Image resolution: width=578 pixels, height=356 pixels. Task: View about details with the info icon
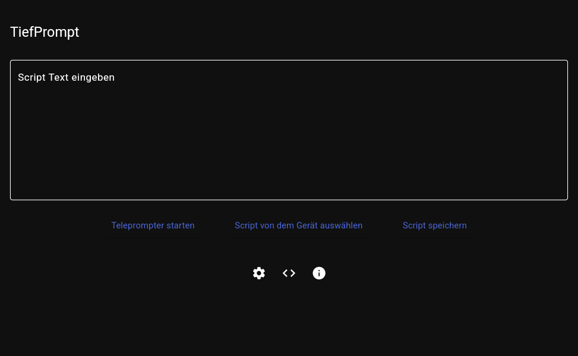click(x=319, y=273)
